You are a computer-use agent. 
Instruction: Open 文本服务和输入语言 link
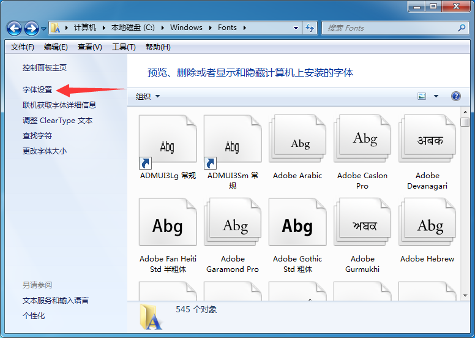[56, 300]
